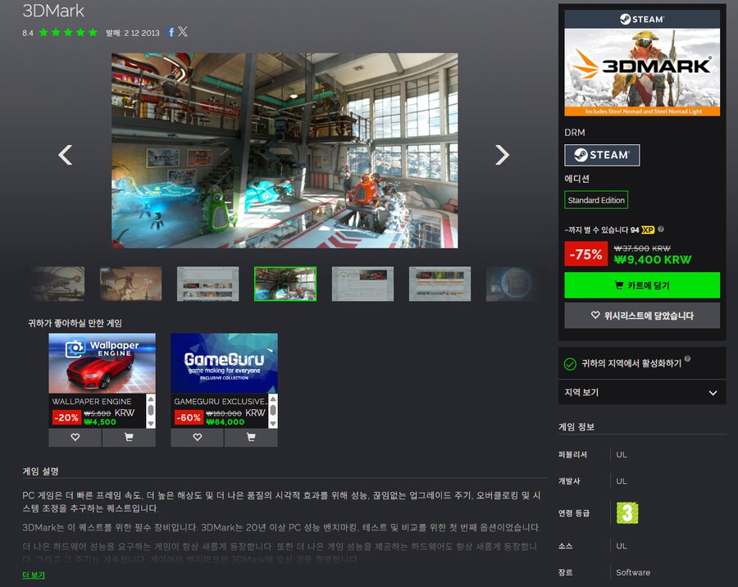Click the cart icon on Wallpaper Engine card

click(129, 438)
